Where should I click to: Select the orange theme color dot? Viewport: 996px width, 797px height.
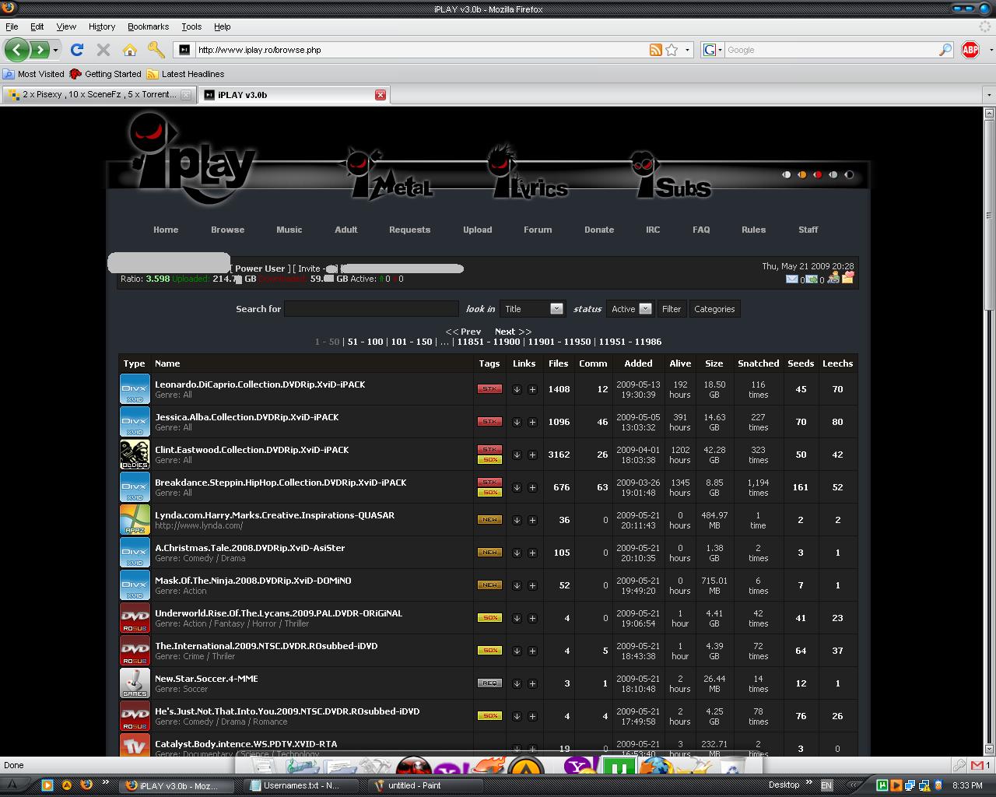pyautogui.click(x=802, y=174)
